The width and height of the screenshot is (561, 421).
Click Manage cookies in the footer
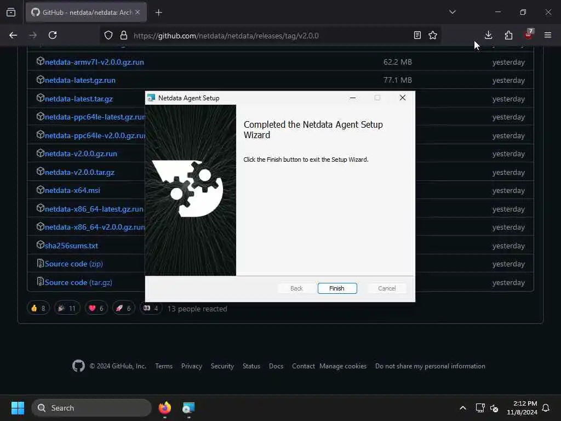[x=343, y=366]
